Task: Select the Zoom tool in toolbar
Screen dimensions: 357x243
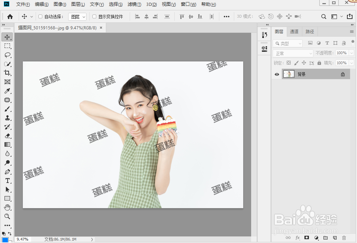Action: click(7, 216)
